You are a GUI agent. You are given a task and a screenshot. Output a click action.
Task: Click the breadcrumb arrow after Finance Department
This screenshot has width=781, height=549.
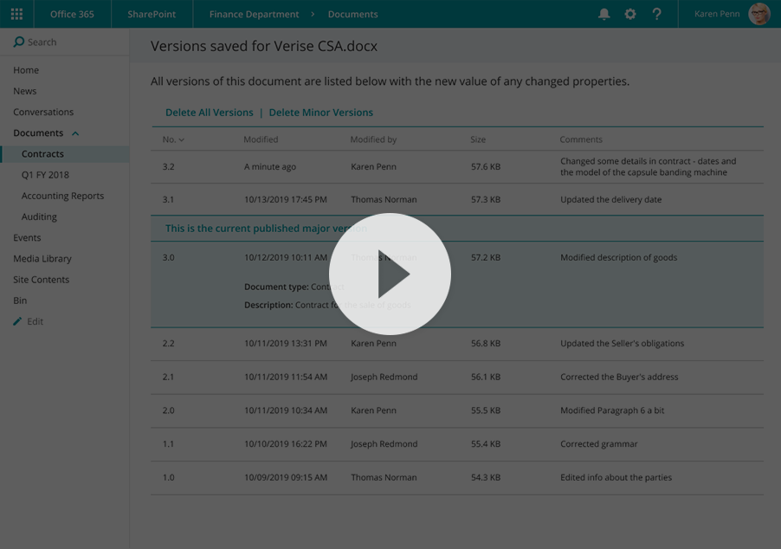(x=313, y=14)
